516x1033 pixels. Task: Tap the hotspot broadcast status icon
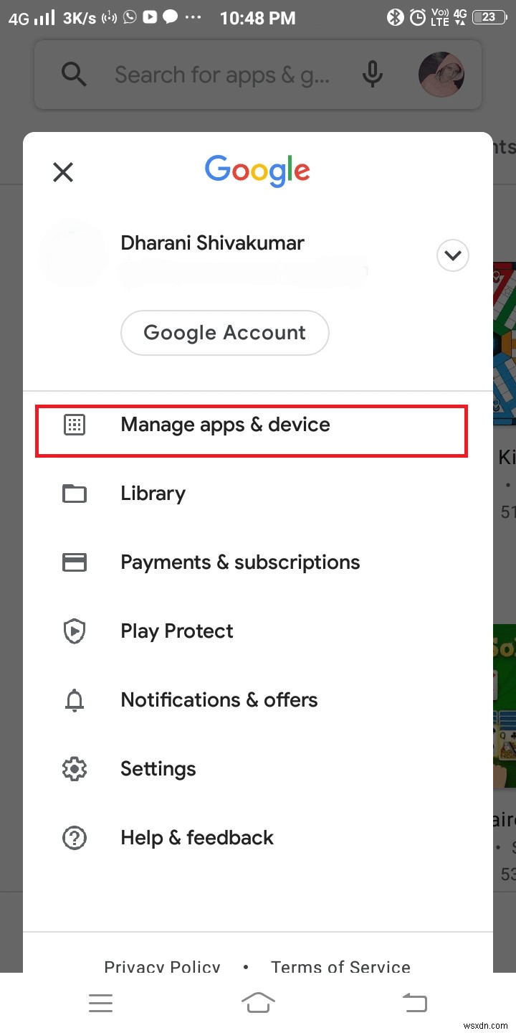[110, 18]
